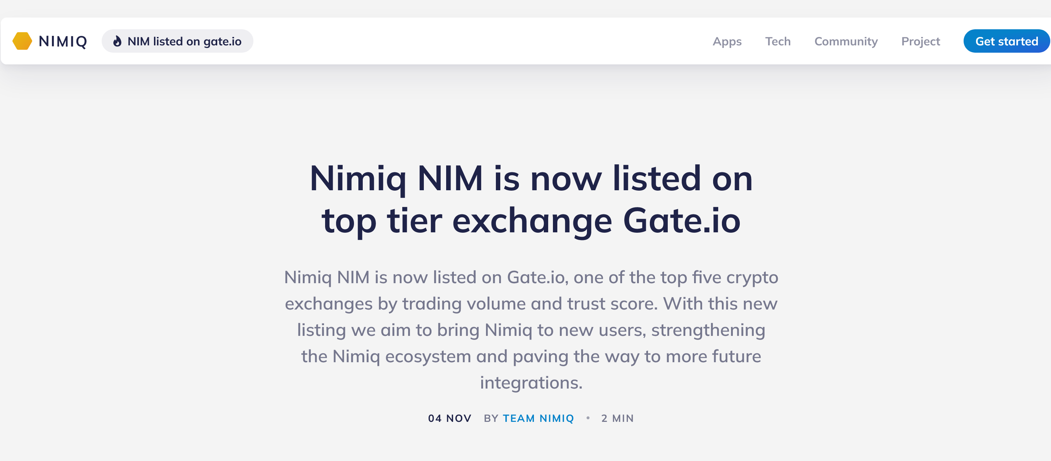Image resolution: width=1051 pixels, height=461 pixels.
Task: Click summary line starting 'the Nimiq ecosystem'
Action: coord(531,356)
